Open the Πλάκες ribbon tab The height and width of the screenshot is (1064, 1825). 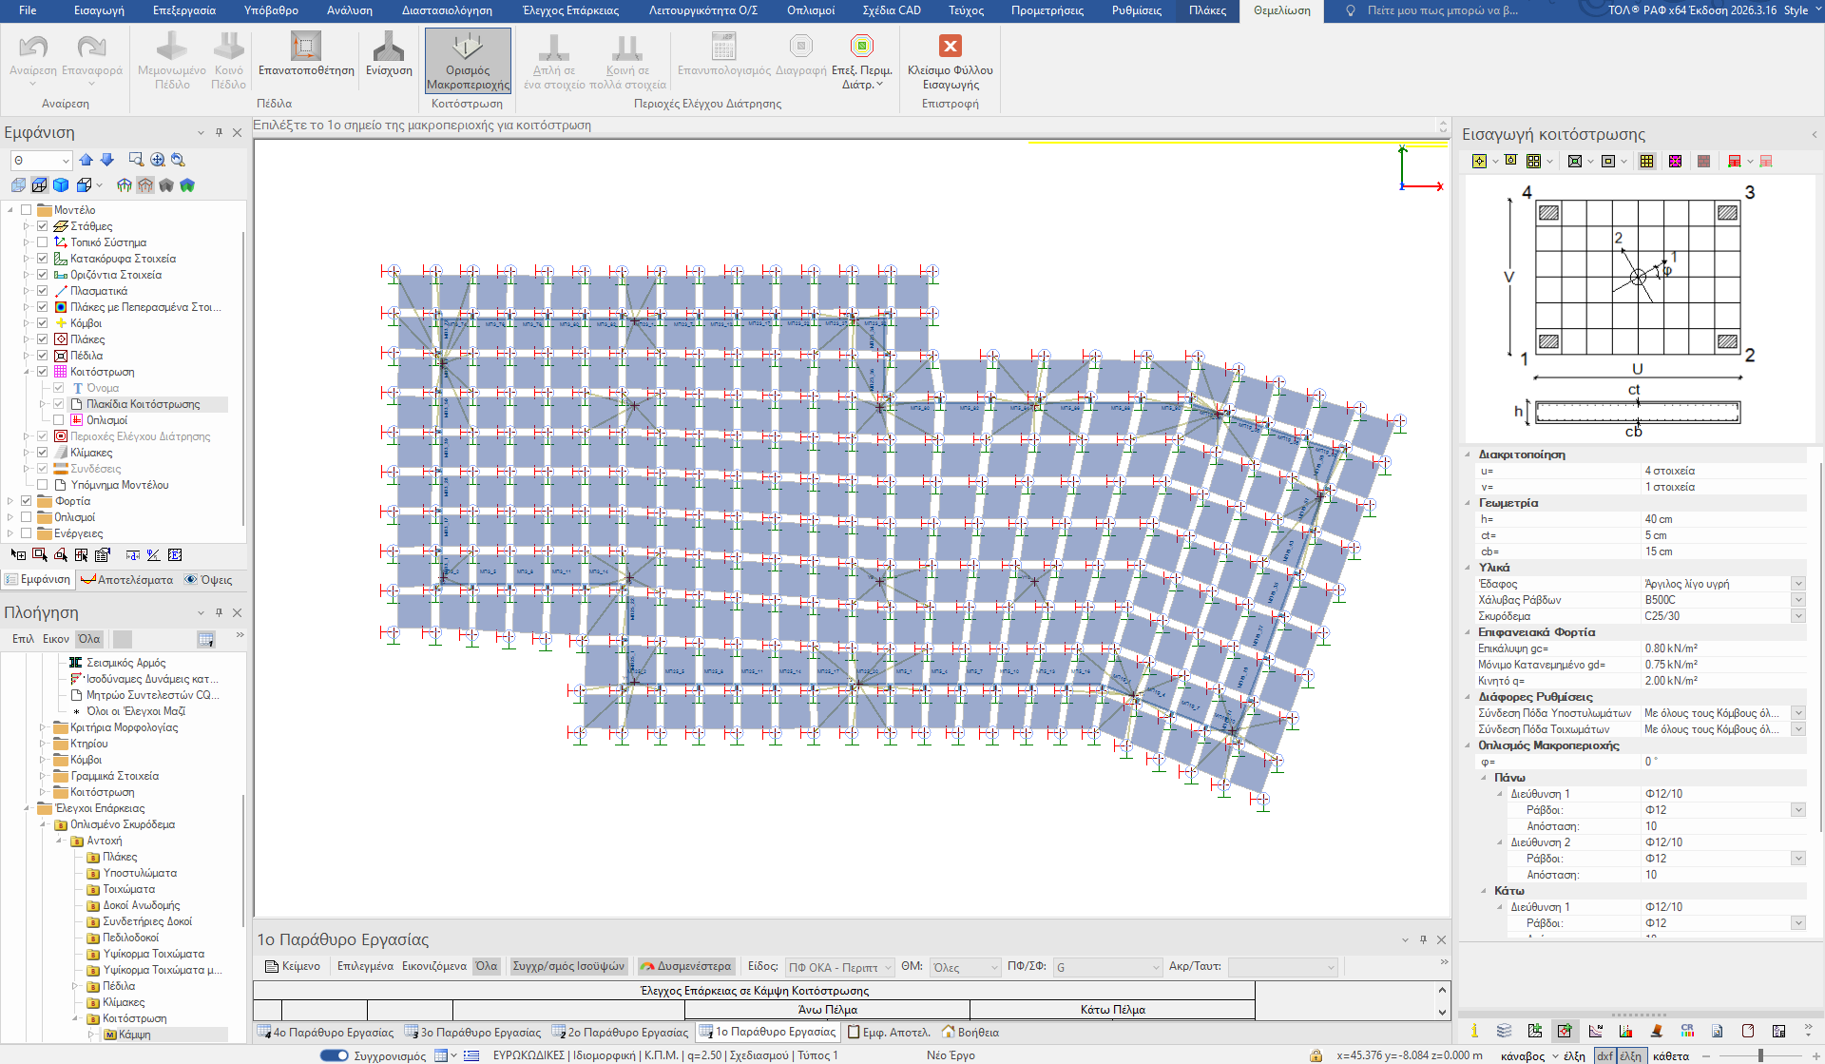1207,10
